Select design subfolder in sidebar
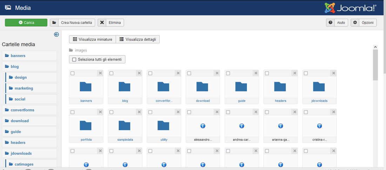This screenshot has width=386, height=170. (x=31, y=77)
